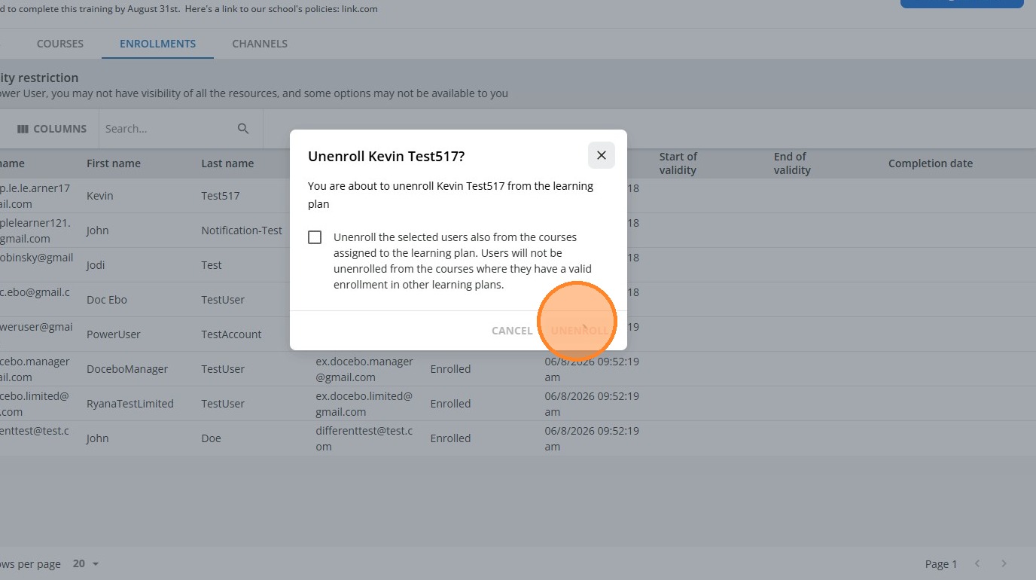Open the Channels tab
1036x580 pixels.
coord(260,44)
